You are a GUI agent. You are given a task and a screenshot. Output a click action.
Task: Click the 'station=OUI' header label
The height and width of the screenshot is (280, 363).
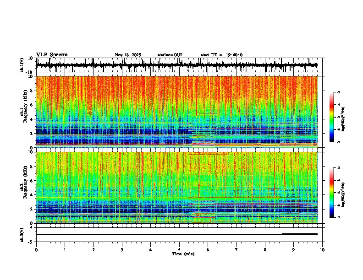[x=170, y=55]
